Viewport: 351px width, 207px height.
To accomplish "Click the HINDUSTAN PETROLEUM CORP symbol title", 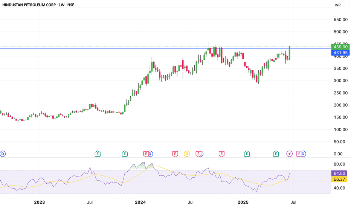I will (x=29, y=5).
